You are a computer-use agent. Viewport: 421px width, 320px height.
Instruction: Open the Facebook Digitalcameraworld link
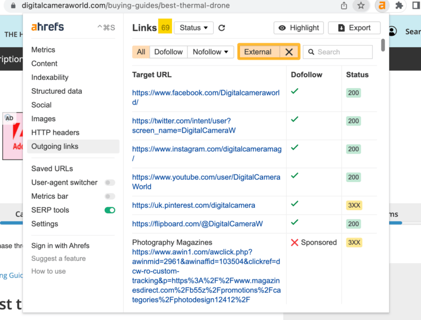(206, 98)
